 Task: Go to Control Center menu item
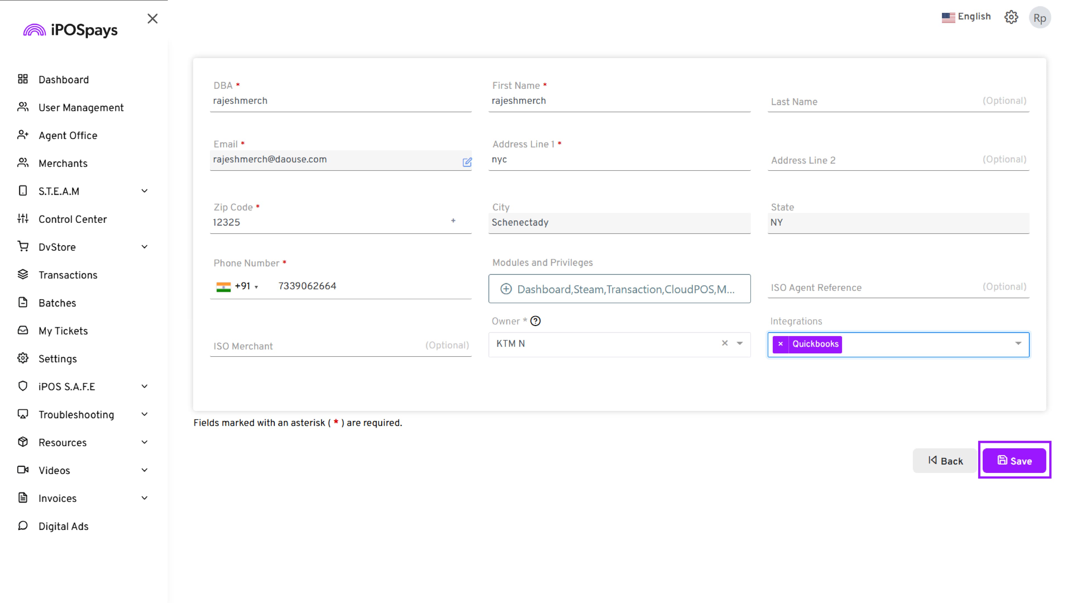point(72,219)
